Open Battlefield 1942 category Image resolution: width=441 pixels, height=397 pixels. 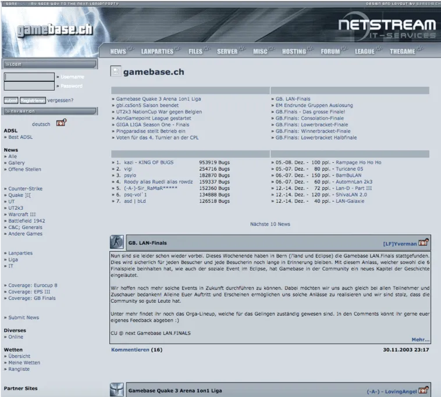[x=26, y=221]
